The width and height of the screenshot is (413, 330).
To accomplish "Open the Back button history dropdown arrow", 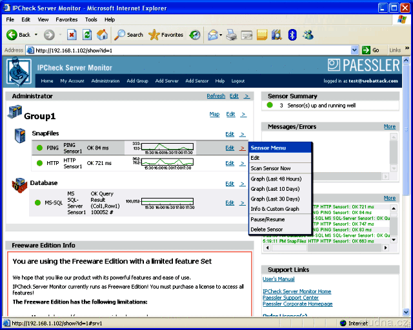I will pyautogui.click(x=36, y=35).
